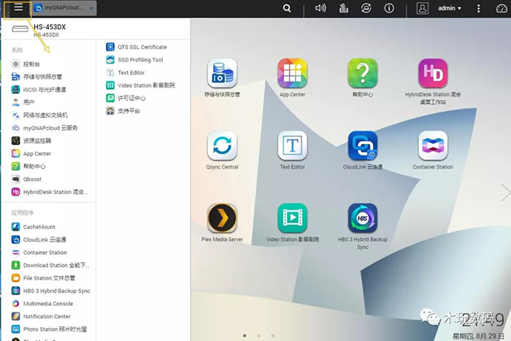511x341 pixels.
Task: Close the myQNAPcloud tab
Action: tap(91, 8)
